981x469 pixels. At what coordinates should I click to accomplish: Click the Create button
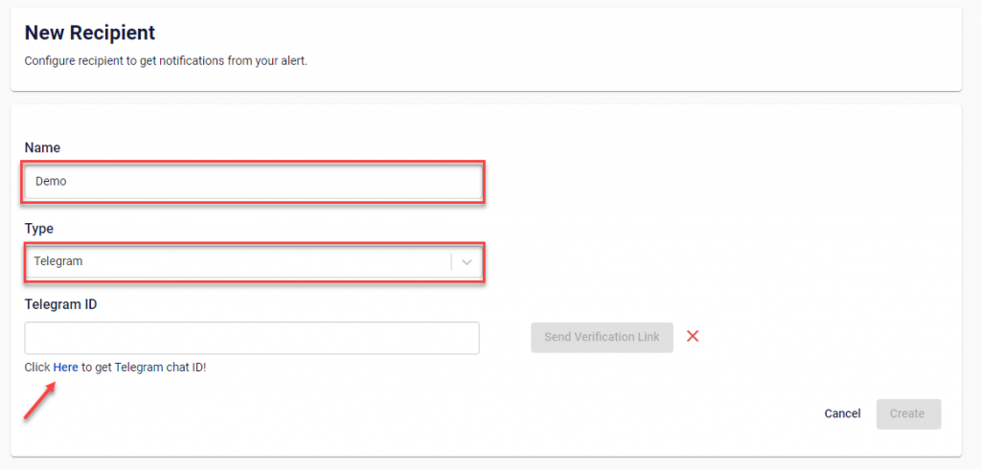point(907,413)
